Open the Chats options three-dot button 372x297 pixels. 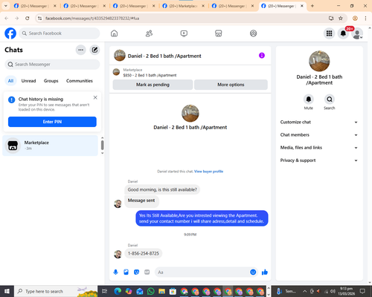click(80, 50)
